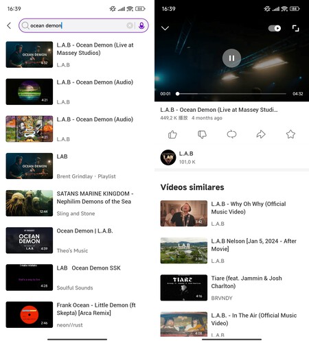This screenshot has height=343, width=309.
Task: Share the video with the arrow icon
Action: [261, 134]
